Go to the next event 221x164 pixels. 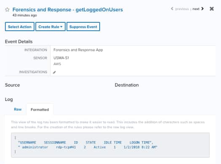196,9
